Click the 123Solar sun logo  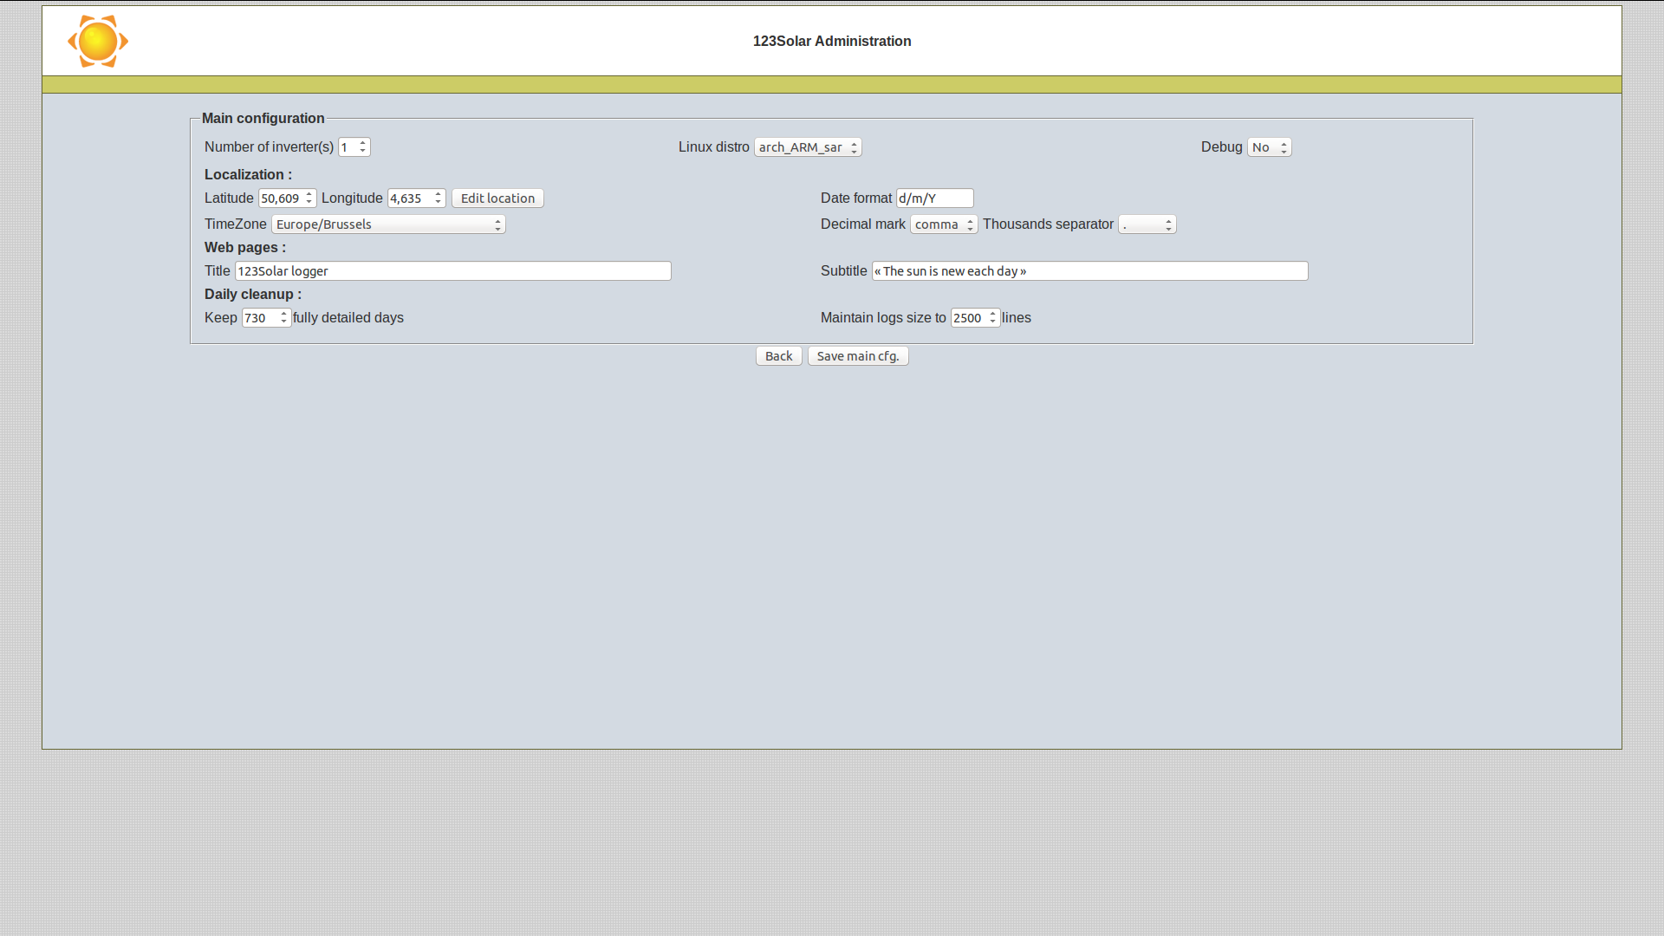(x=98, y=41)
